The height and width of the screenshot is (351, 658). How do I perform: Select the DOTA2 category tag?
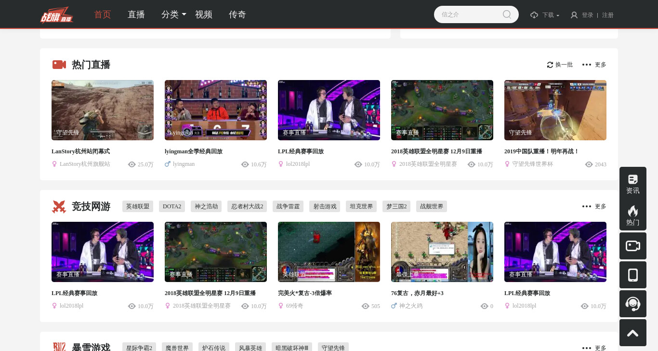click(x=172, y=206)
